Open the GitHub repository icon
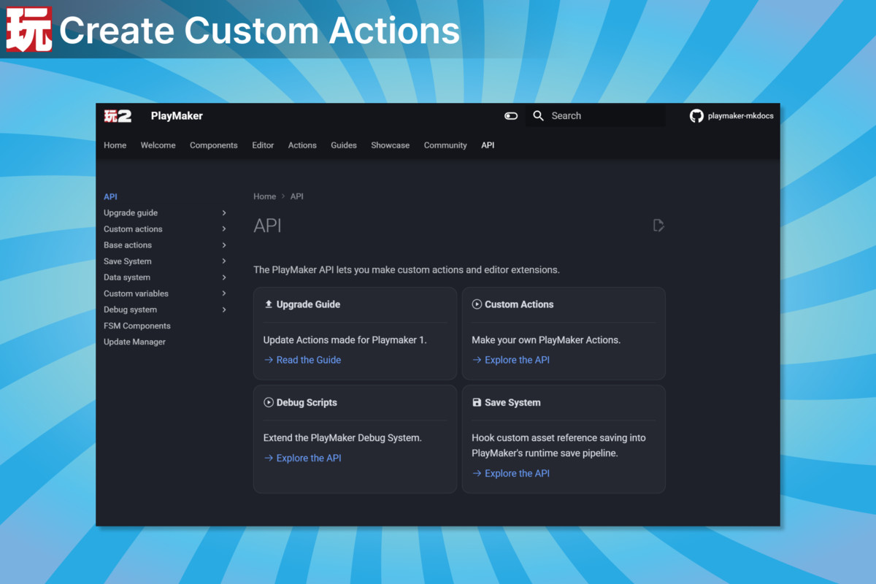The width and height of the screenshot is (876, 584). pyautogui.click(x=696, y=115)
